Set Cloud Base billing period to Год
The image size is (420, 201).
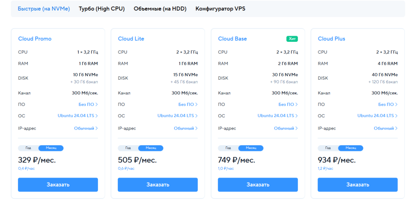coord(228,148)
